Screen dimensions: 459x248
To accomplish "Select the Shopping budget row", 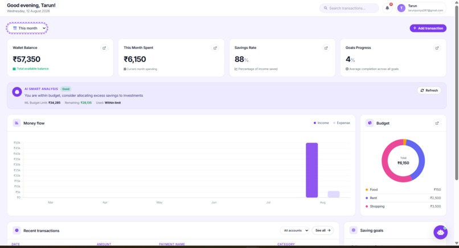I will coord(403,206).
